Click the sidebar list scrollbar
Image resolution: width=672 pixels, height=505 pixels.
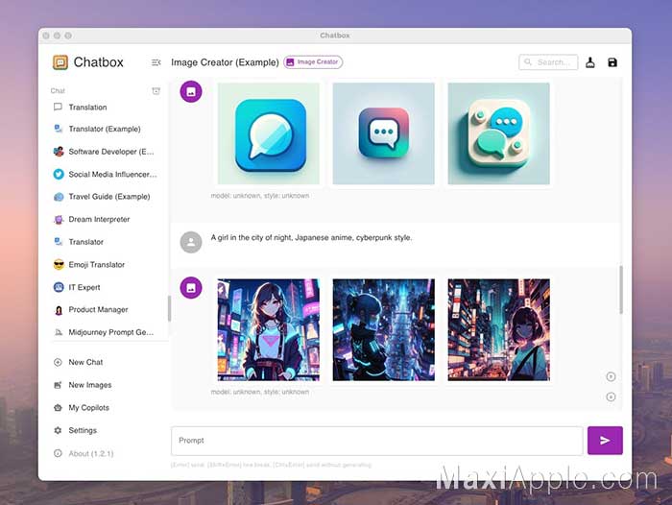[169, 308]
